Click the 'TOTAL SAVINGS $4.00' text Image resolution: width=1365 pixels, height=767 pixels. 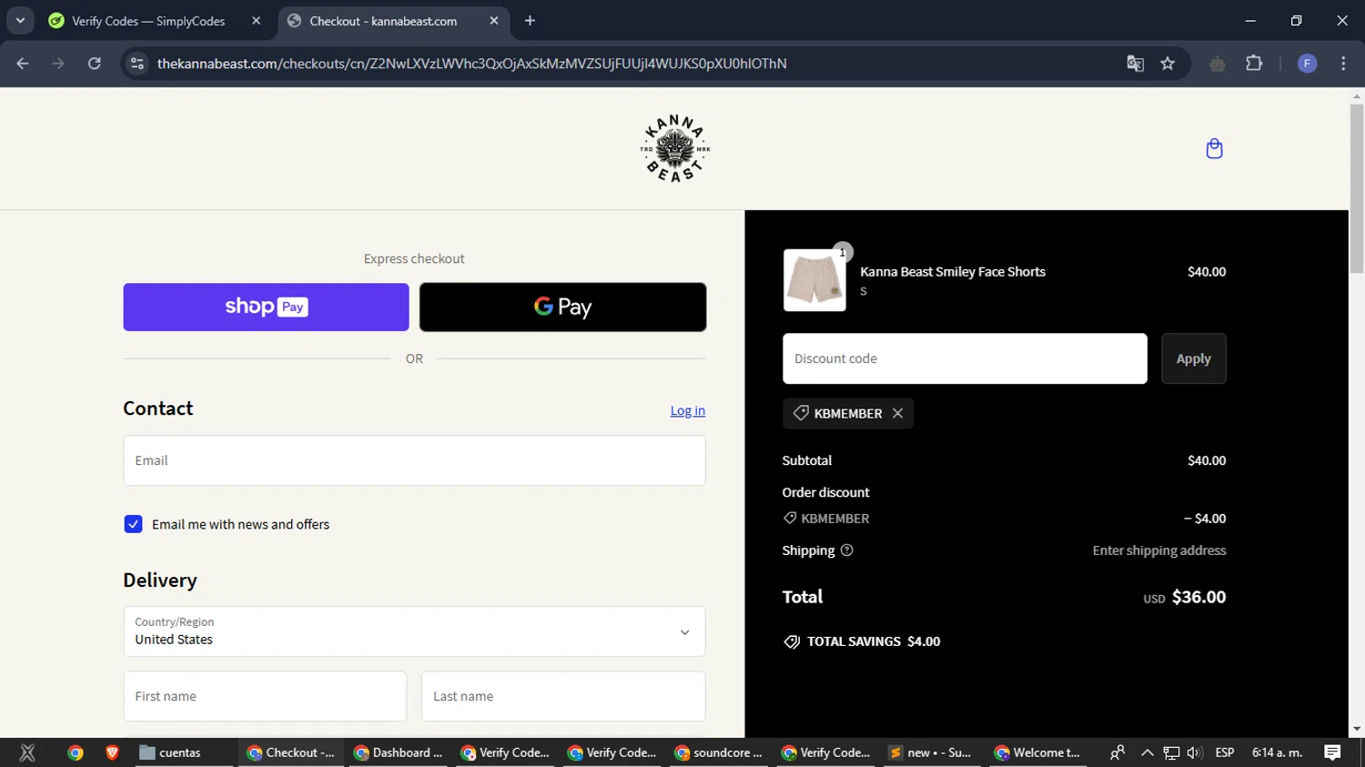[874, 641]
